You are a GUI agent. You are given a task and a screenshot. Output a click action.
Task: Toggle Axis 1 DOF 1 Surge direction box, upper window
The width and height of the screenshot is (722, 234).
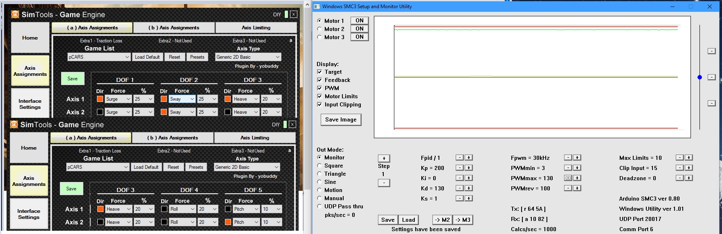click(100, 99)
